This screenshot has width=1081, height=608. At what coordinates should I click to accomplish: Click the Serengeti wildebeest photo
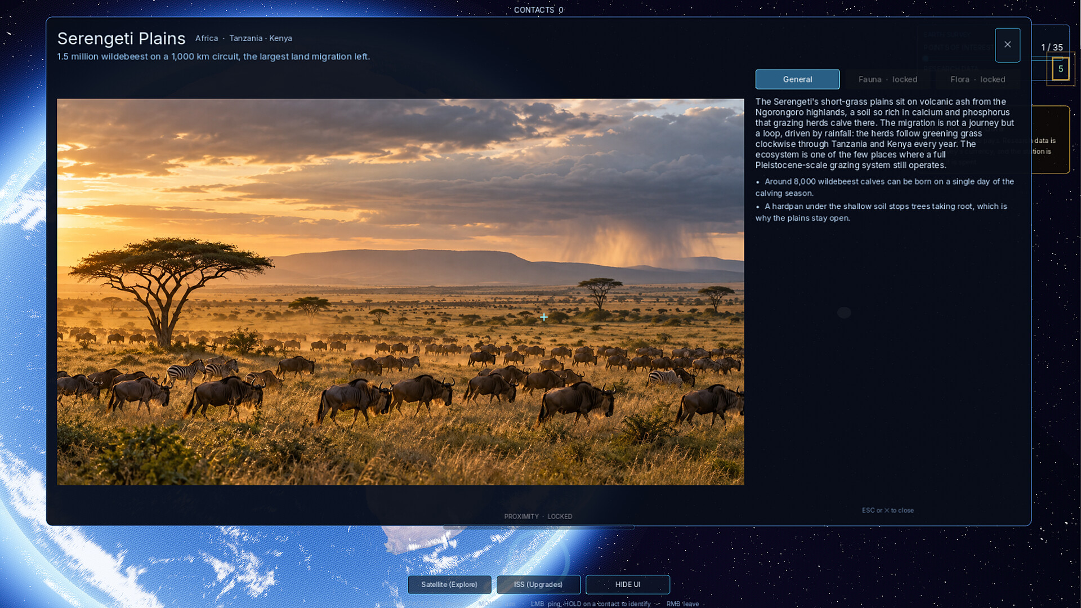[400, 292]
